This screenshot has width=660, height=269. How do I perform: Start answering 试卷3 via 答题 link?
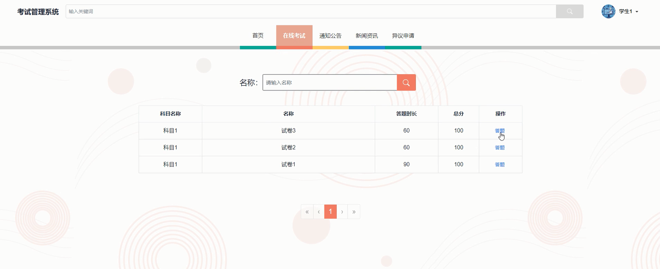click(x=500, y=130)
